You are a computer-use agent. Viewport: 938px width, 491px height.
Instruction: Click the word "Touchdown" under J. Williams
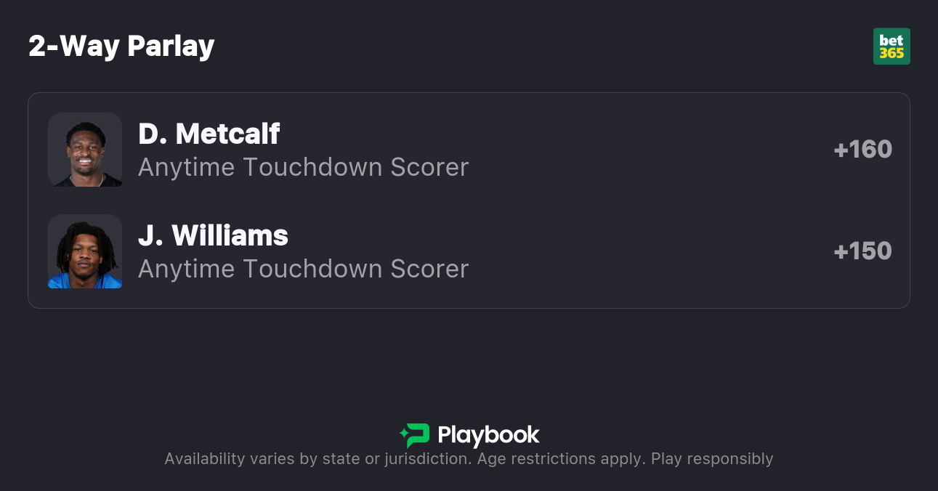(x=312, y=269)
